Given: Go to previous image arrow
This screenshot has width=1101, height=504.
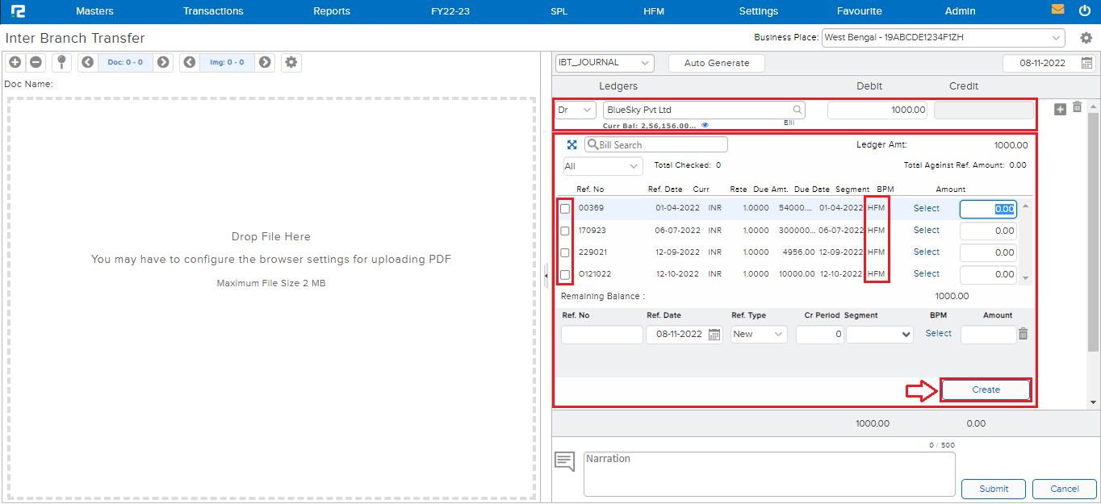Looking at the screenshot, I should 189,62.
